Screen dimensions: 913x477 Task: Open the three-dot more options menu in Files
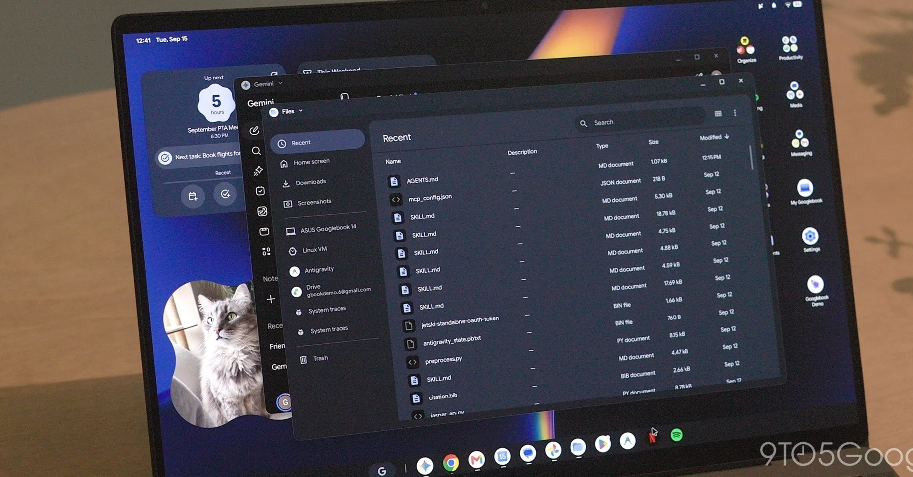click(x=735, y=113)
